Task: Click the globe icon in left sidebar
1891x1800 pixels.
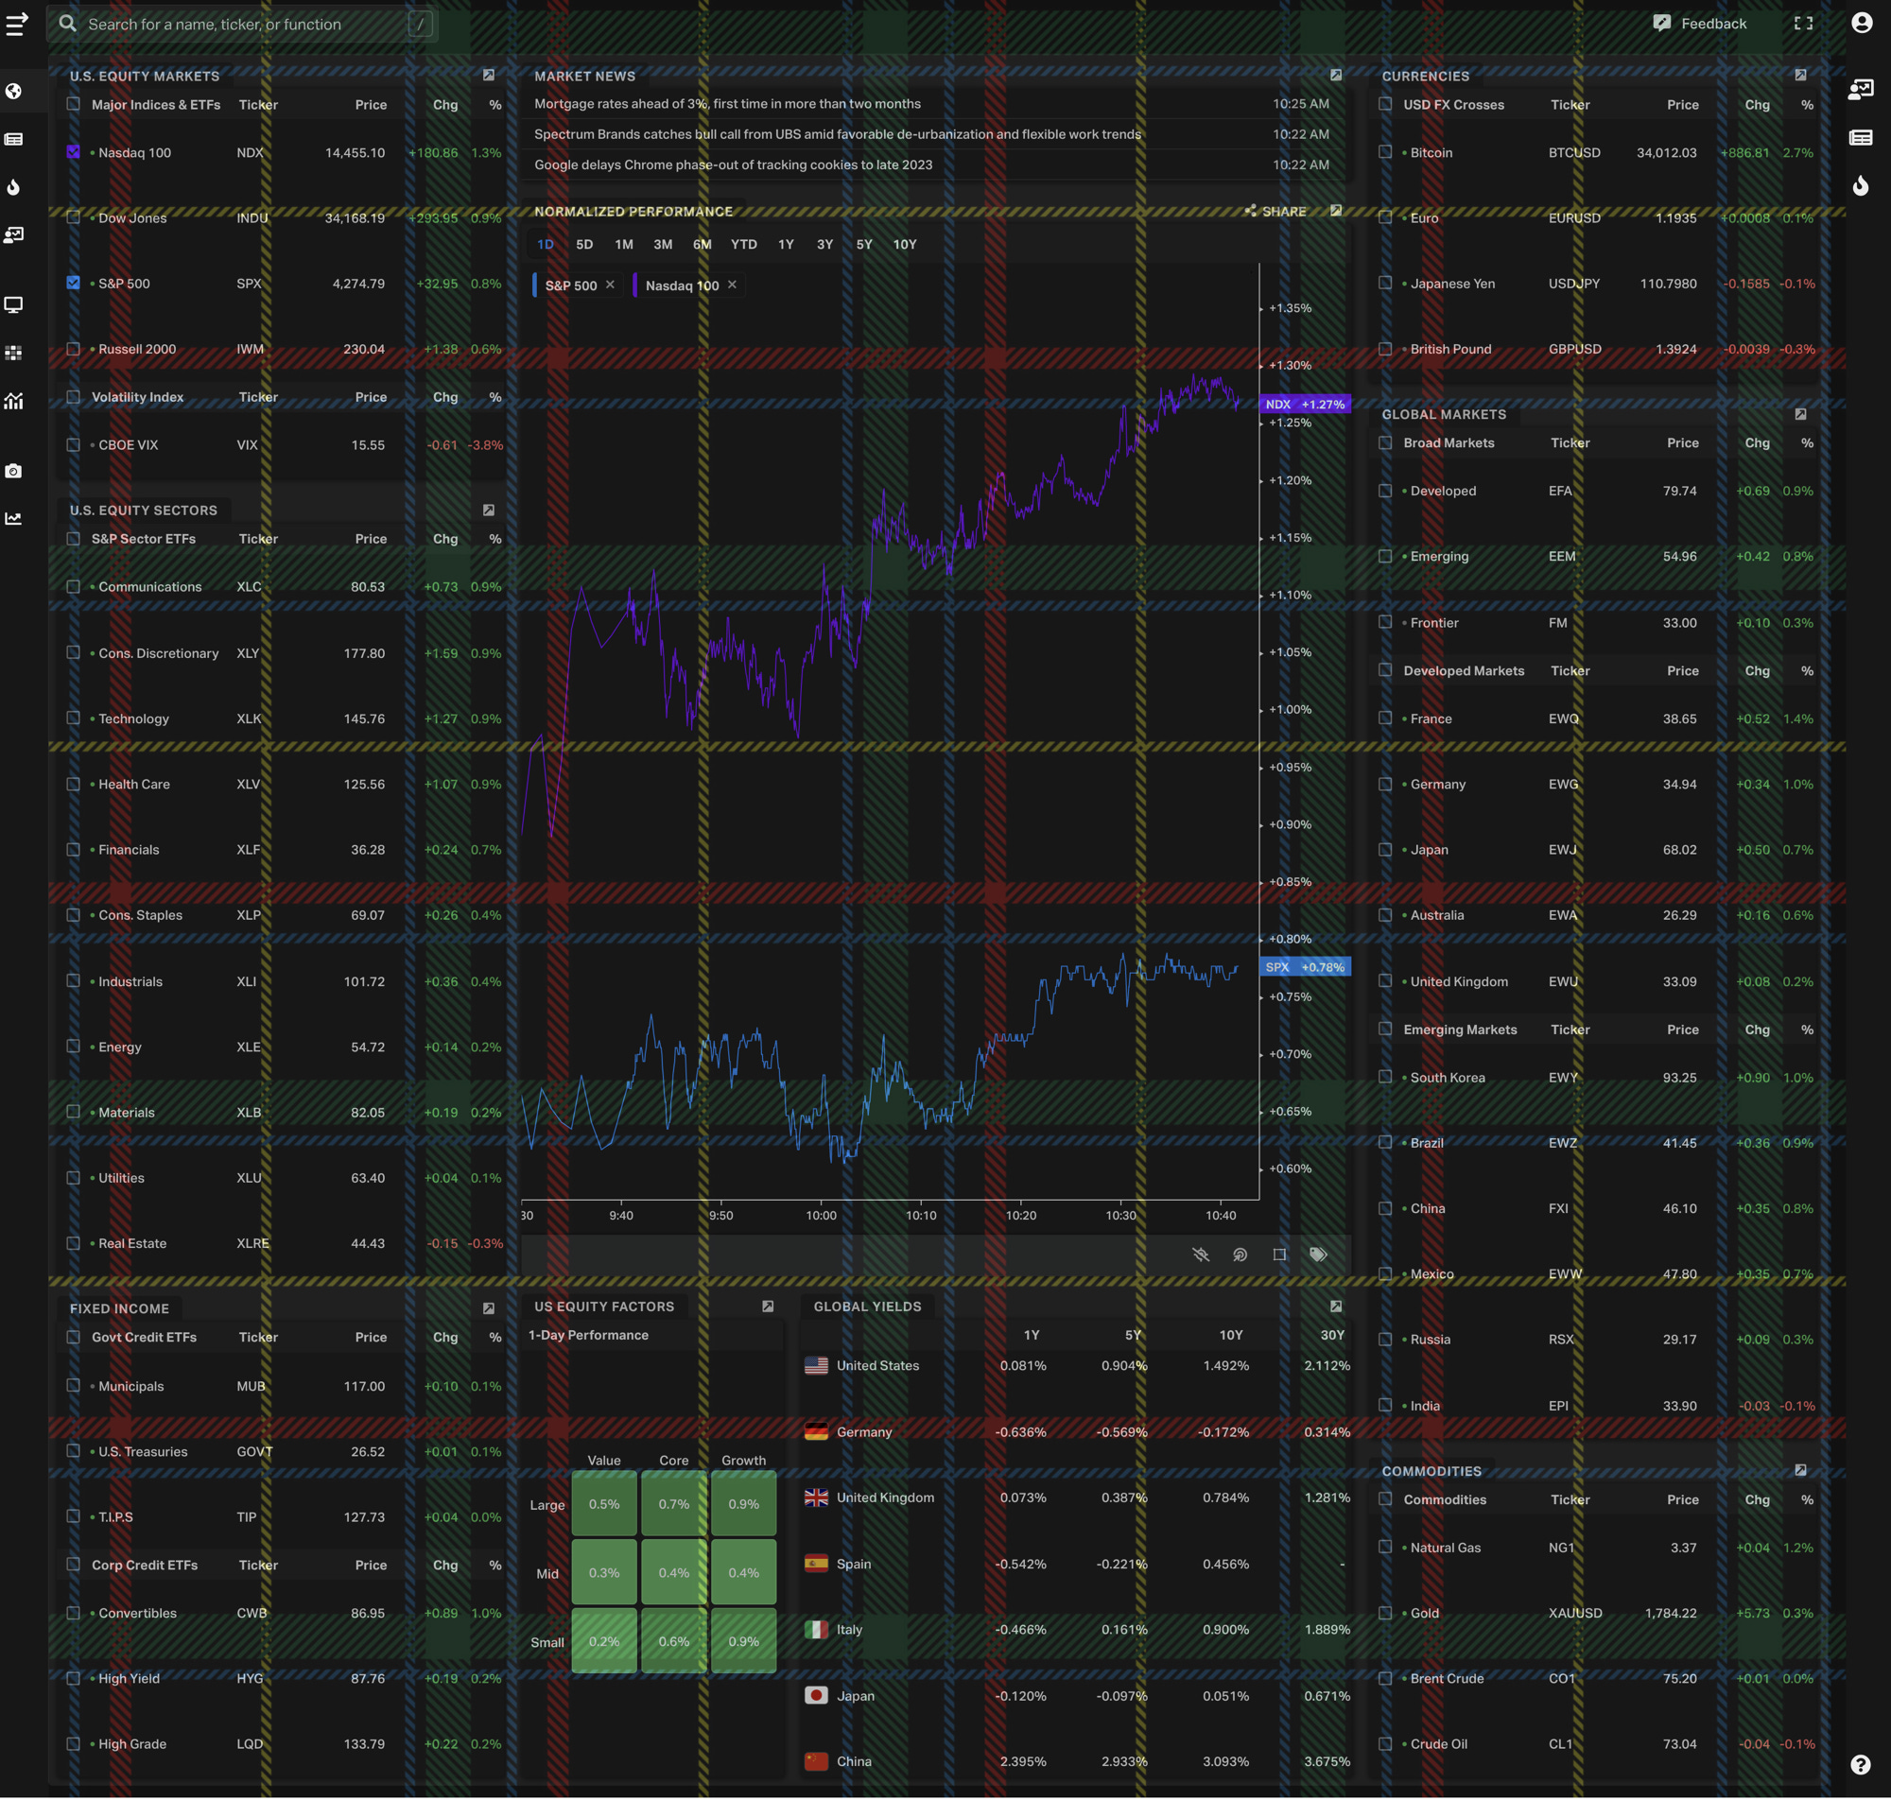Action: pos(13,91)
